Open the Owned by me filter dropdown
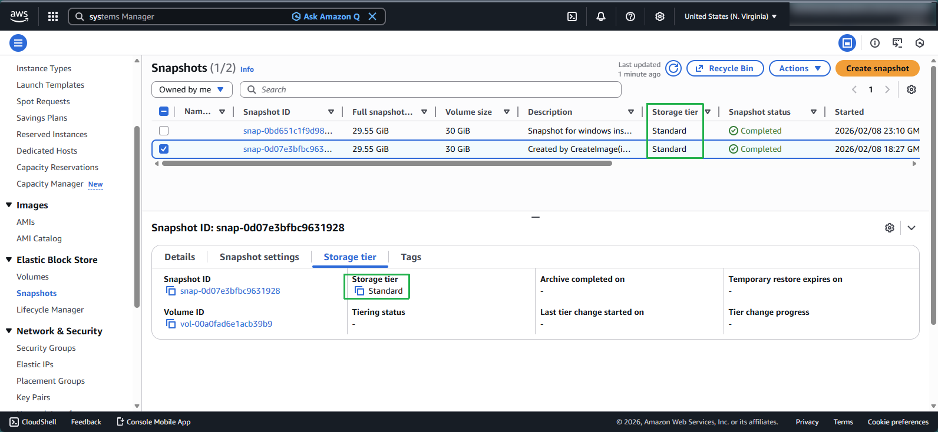The height and width of the screenshot is (432, 938). tap(191, 89)
